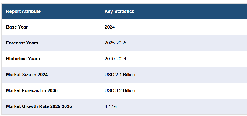Click the Report Attribute column header
Viewport: 247px width, 116px height.
click(23, 11)
